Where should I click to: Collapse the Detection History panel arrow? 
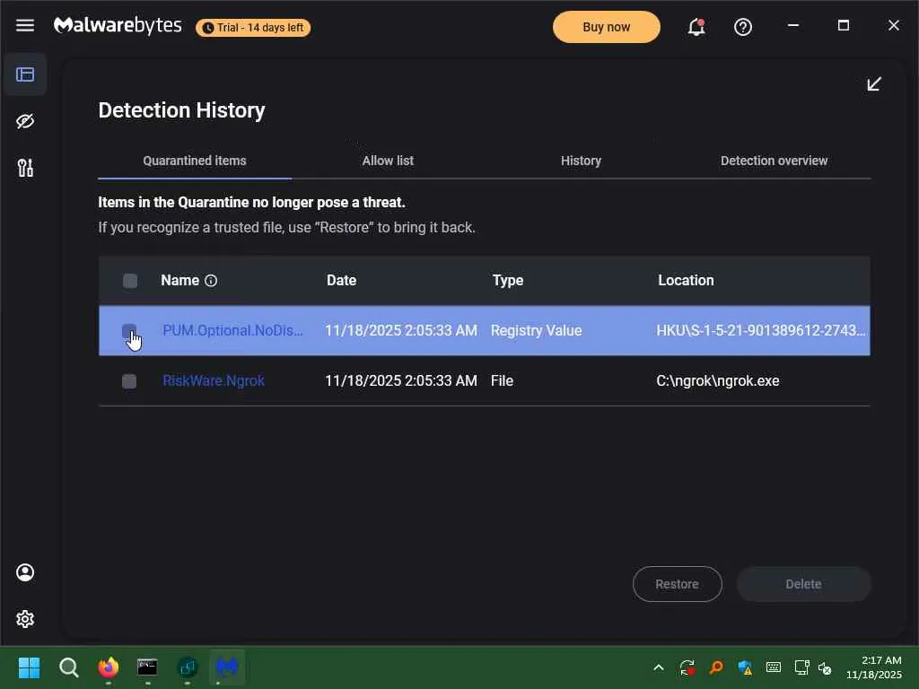point(874,83)
